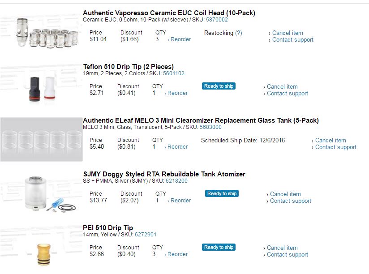Open the Vaporesso coil head product image
369x274 pixels.
[41, 32]
